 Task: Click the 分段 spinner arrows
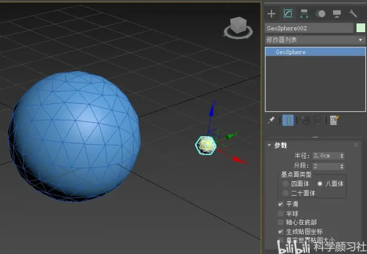342,166
